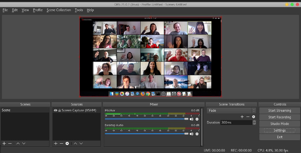Viewport: 301px width, 153px height.
Task: Click the Opera icon in the captured dock
Action: tap(179, 94)
